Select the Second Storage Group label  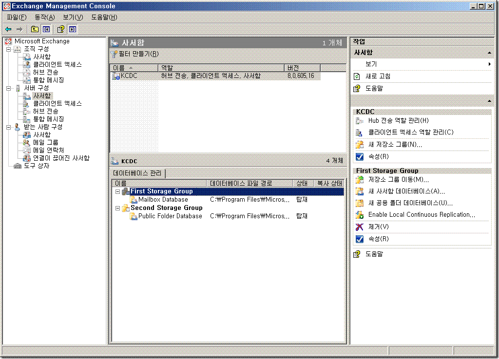[167, 208]
